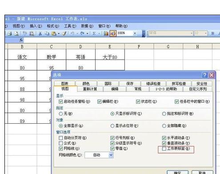Click the formula bar input field
The image size is (220, 174).
pyautogui.click(x=121, y=40)
